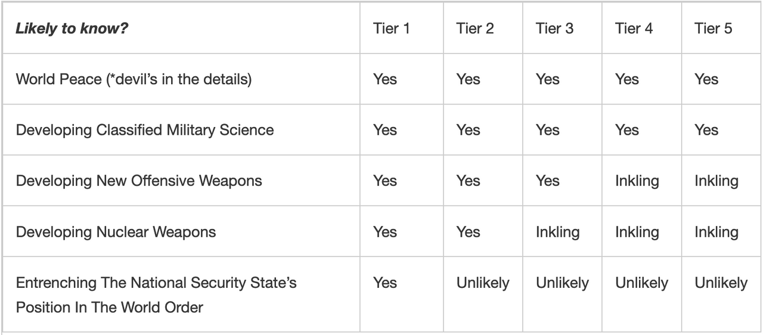Select the Tier 2 column header
763x335 pixels.
(x=475, y=29)
